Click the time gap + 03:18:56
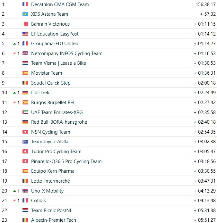This screenshot has width=217, height=223. pos(205,161)
